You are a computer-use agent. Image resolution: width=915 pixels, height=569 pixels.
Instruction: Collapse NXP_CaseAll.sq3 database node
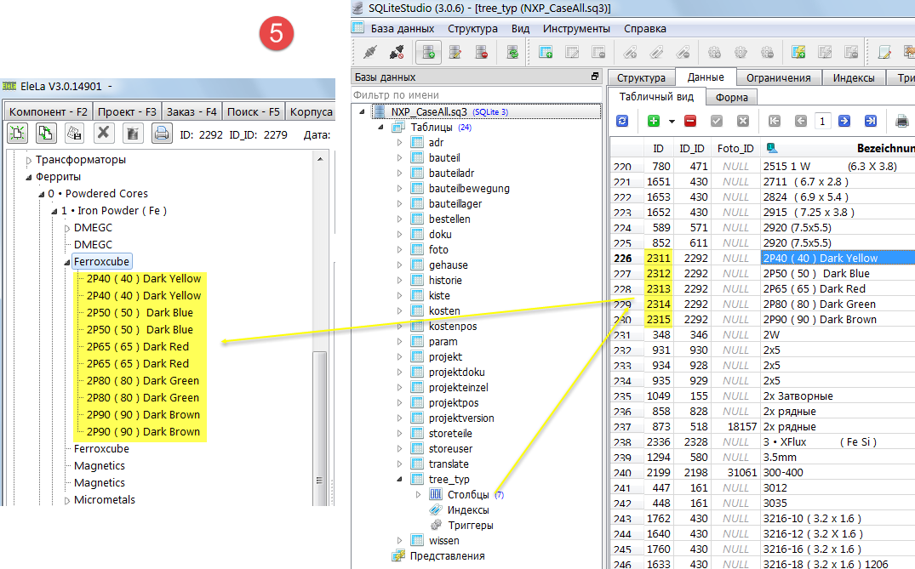click(x=362, y=111)
